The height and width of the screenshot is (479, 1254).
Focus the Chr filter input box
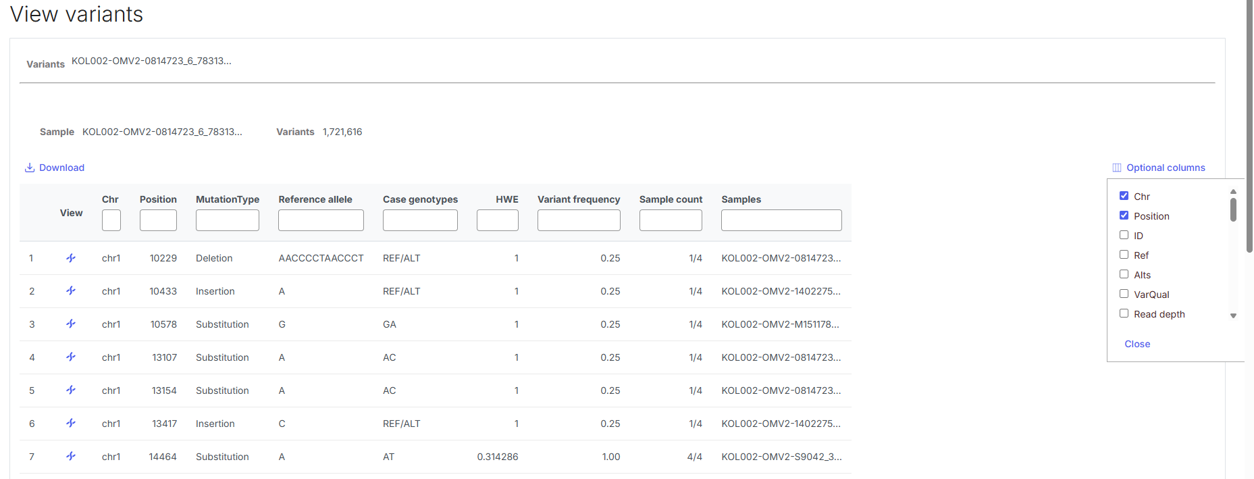111,220
